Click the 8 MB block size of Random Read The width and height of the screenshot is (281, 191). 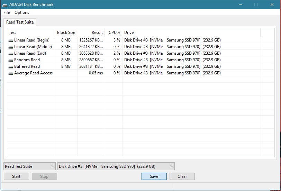pos(66,60)
